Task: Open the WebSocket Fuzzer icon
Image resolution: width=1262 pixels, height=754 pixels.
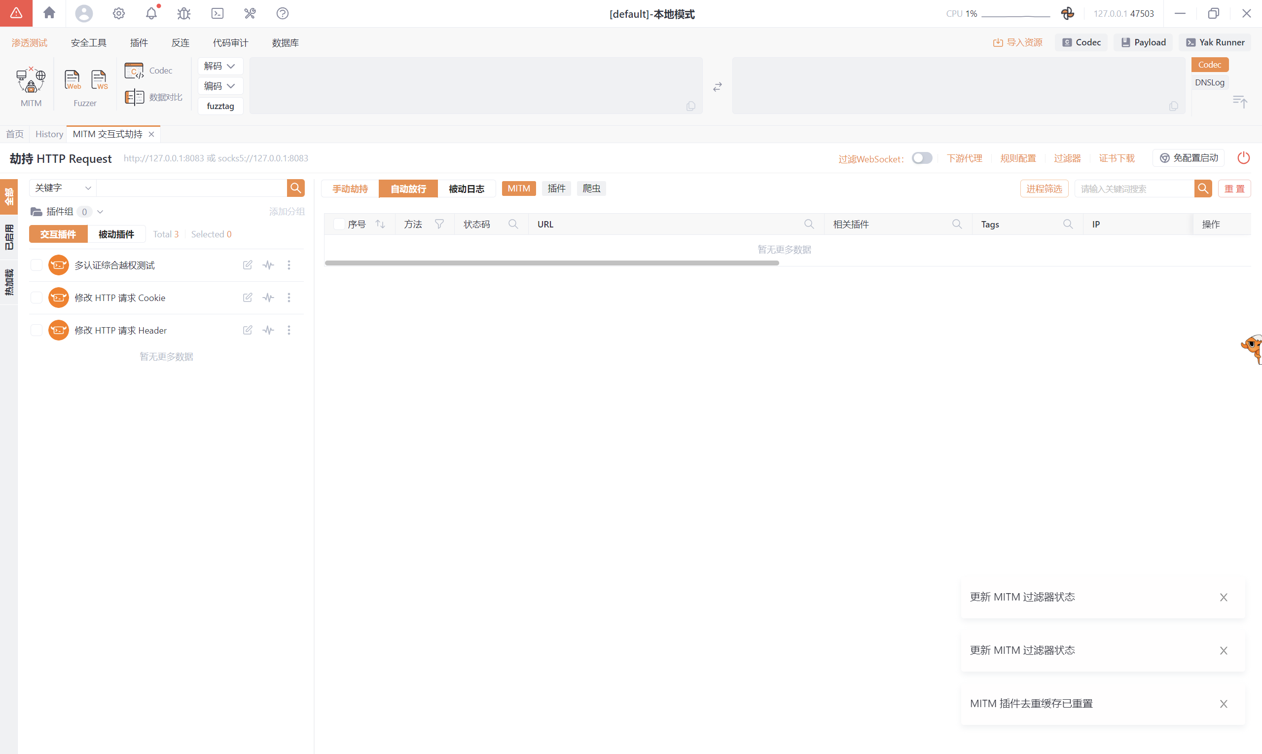Action: click(x=99, y=80)
